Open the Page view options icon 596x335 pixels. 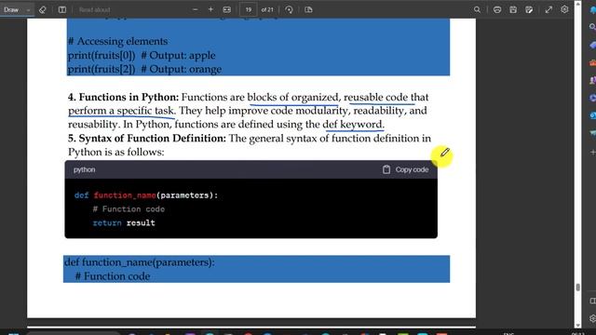coord(308,10)
